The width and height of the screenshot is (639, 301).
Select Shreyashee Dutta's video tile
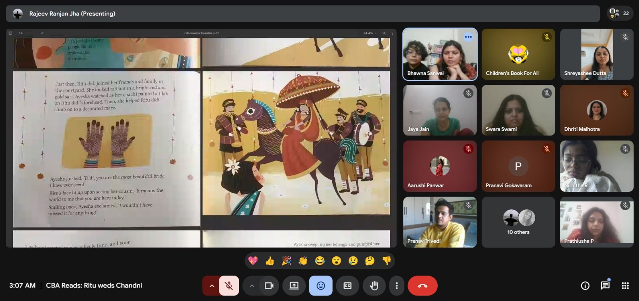(x=597, y=54)
